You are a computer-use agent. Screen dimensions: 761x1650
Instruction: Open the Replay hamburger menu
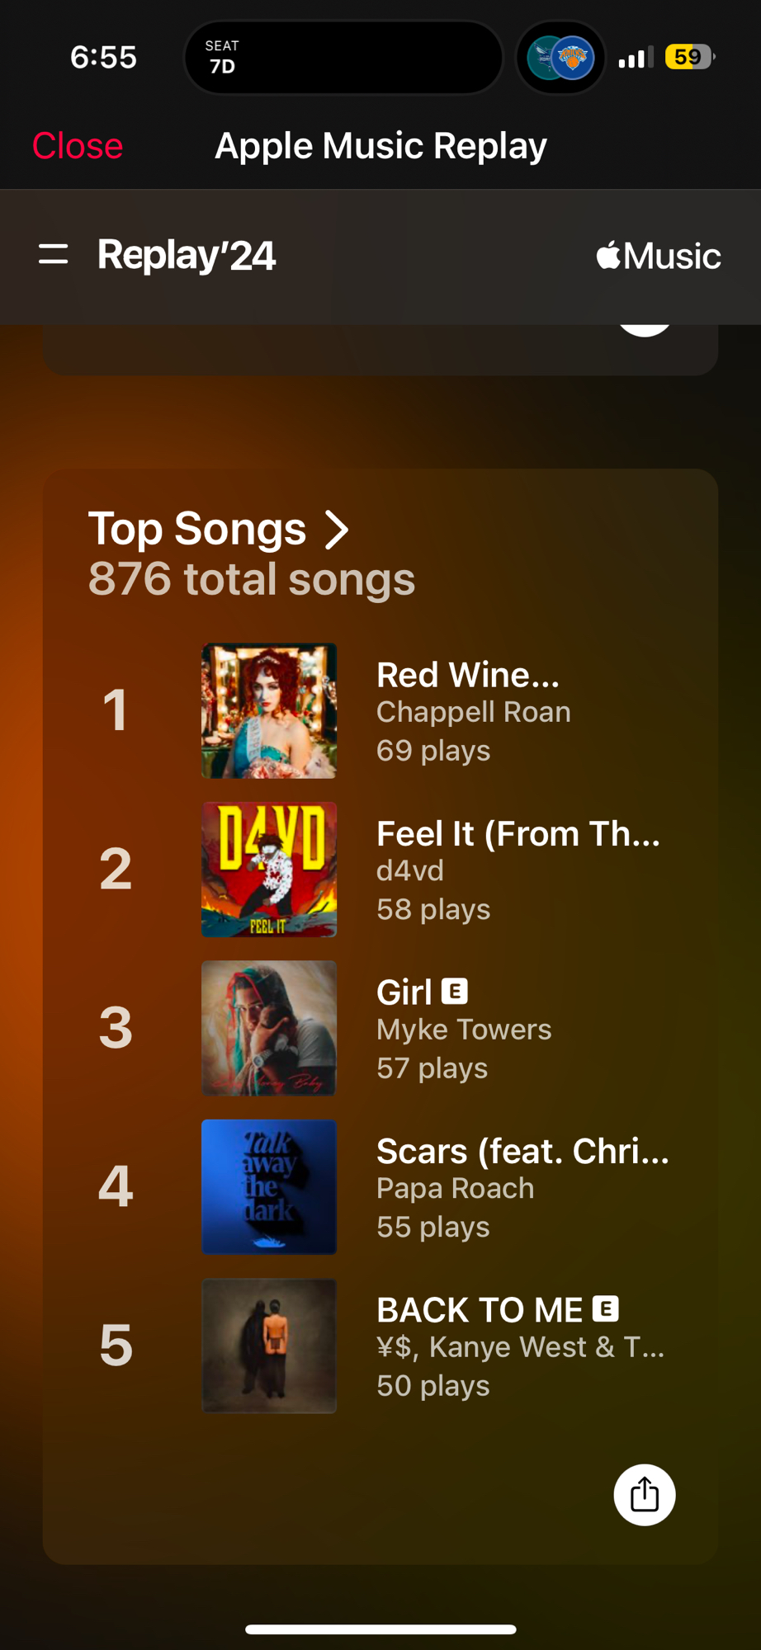click(x=54, y=254)
